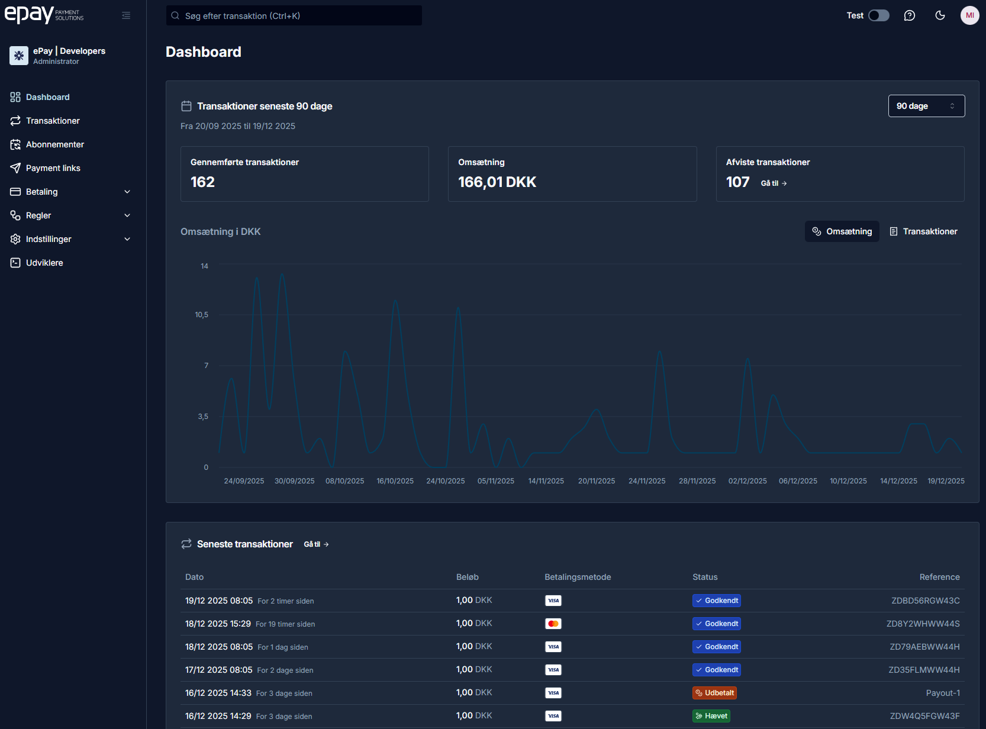
Task: Activate the Omsætning chart view
Action: tap(842, 231)
